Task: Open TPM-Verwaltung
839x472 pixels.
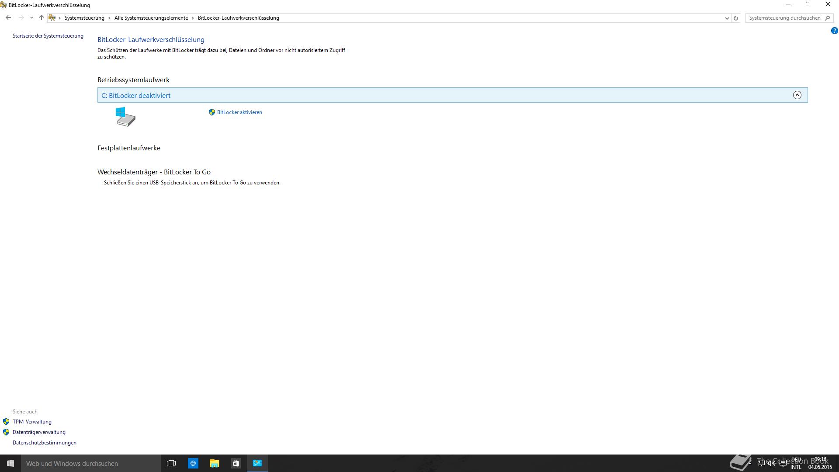Action: click(32, 422)
